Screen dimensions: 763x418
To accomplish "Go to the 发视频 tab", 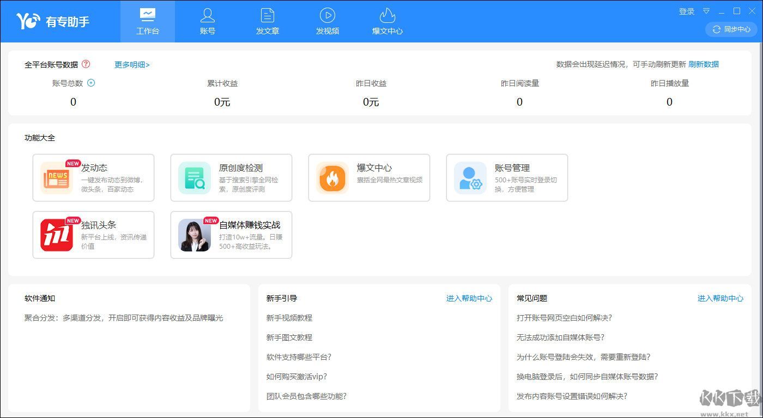I will (x=328, y=21).
